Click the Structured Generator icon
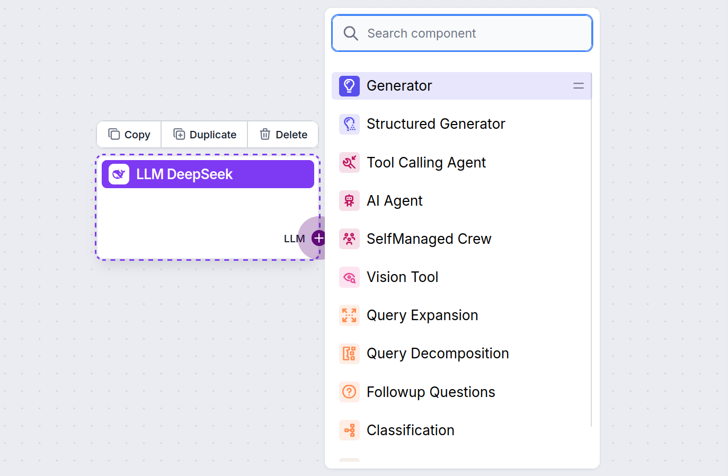 coord(349,124)
